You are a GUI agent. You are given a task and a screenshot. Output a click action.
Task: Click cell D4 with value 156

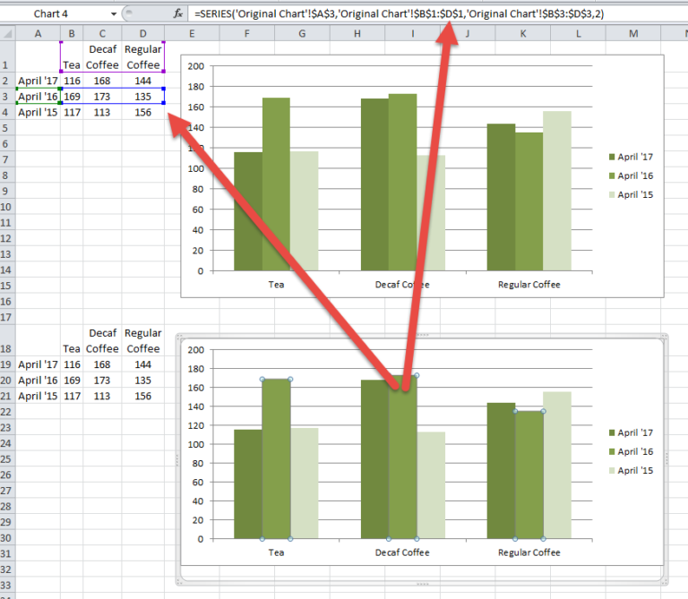pos(143,112)
